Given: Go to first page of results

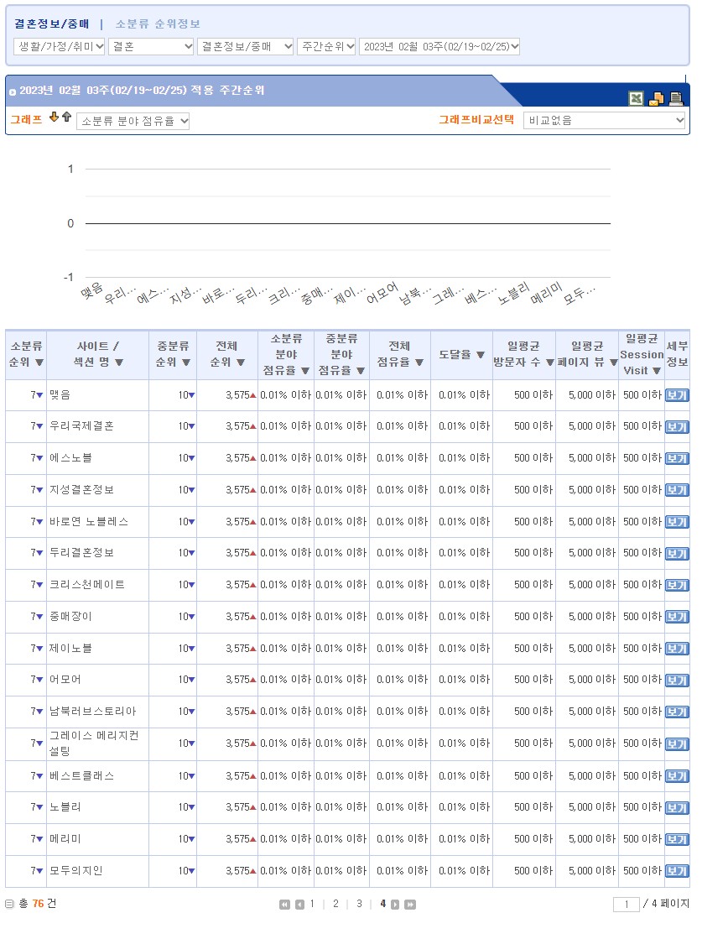Looking at the screenshot, I should [285, 905].
